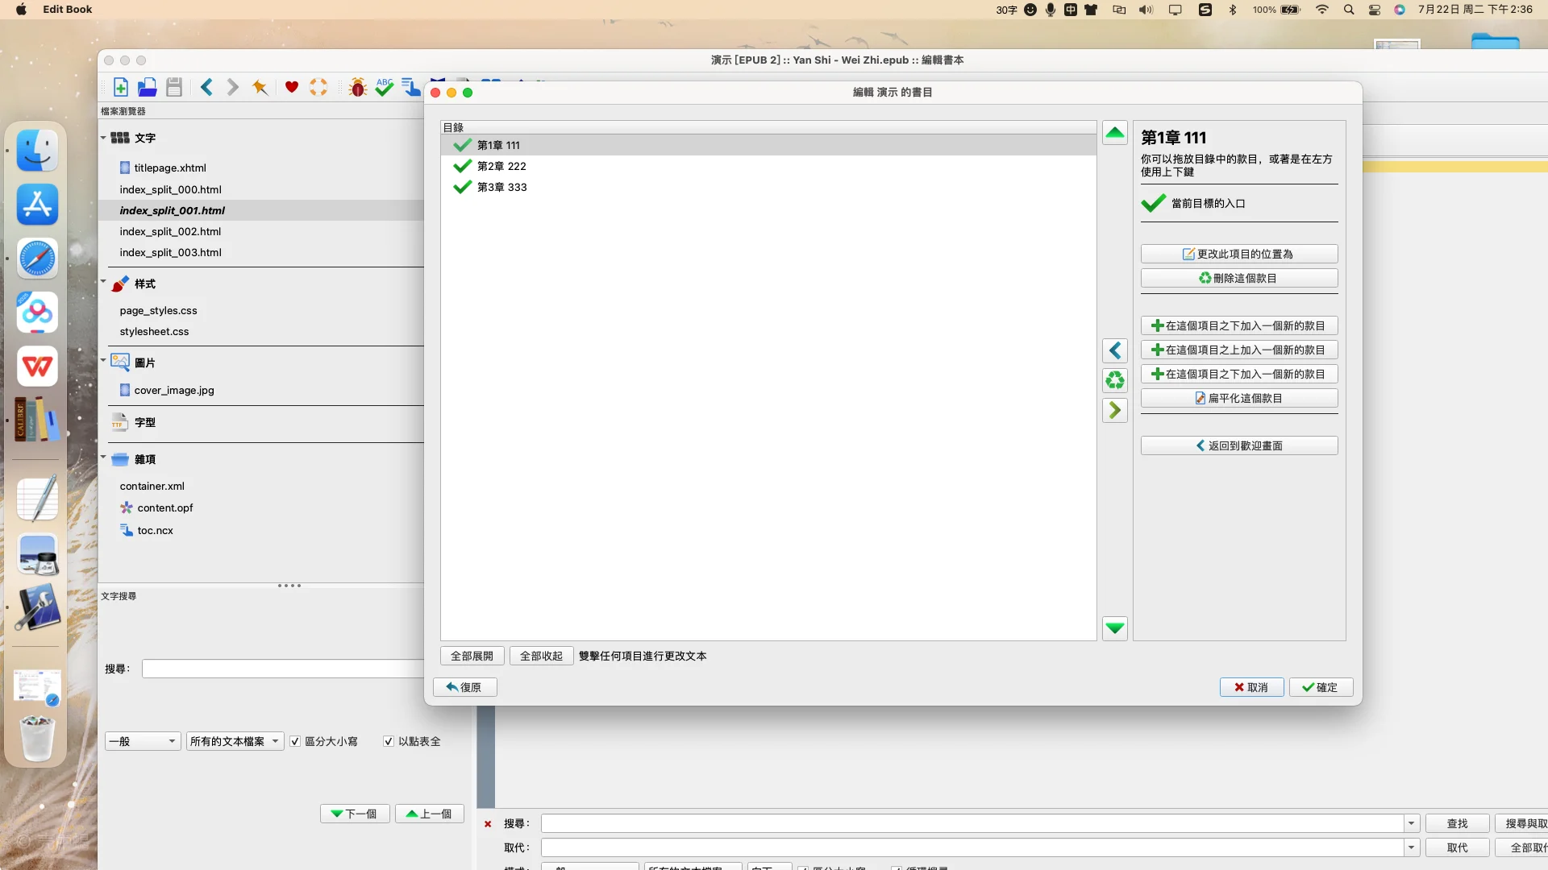Click 在這個項目之上加入一個新的款目 button
This screenshot has height=870, width=1548.
[x=1239, y=350]
